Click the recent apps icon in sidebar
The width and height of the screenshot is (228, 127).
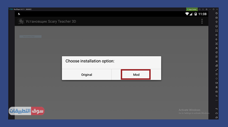[x=217, y=118]
